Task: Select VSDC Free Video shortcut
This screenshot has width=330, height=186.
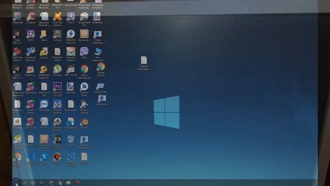Action: tap(17, 54)
